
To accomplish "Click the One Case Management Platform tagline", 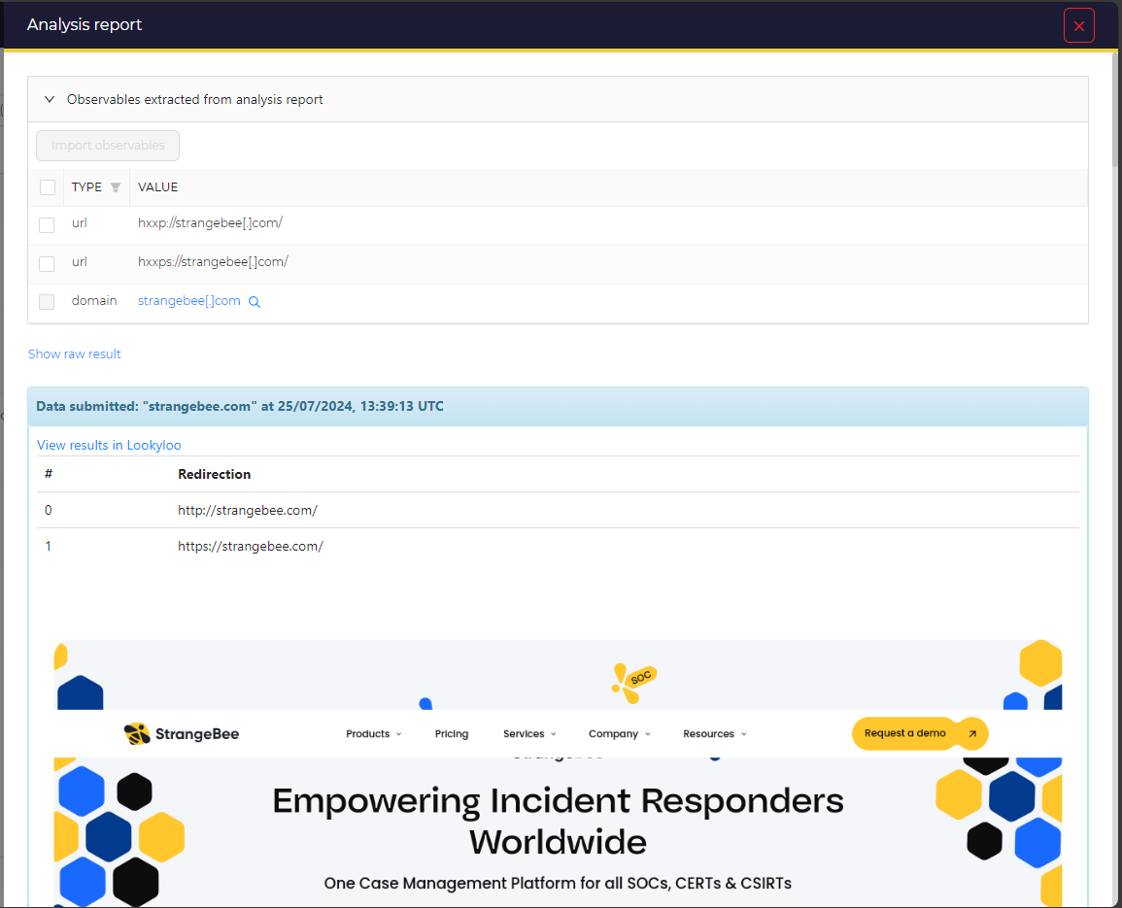I will [x=559, y=884].
